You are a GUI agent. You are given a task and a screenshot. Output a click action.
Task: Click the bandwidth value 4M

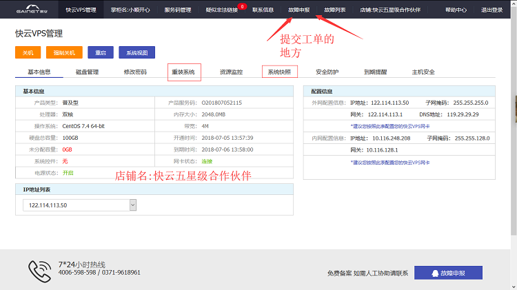click(x=205, y=126)
